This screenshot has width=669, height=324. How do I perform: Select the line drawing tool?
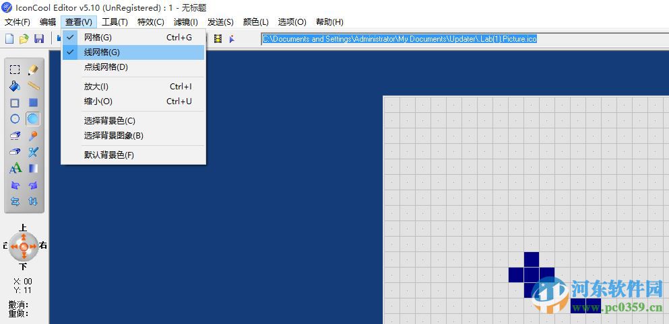pyautogui.click(x=33, y=86)
